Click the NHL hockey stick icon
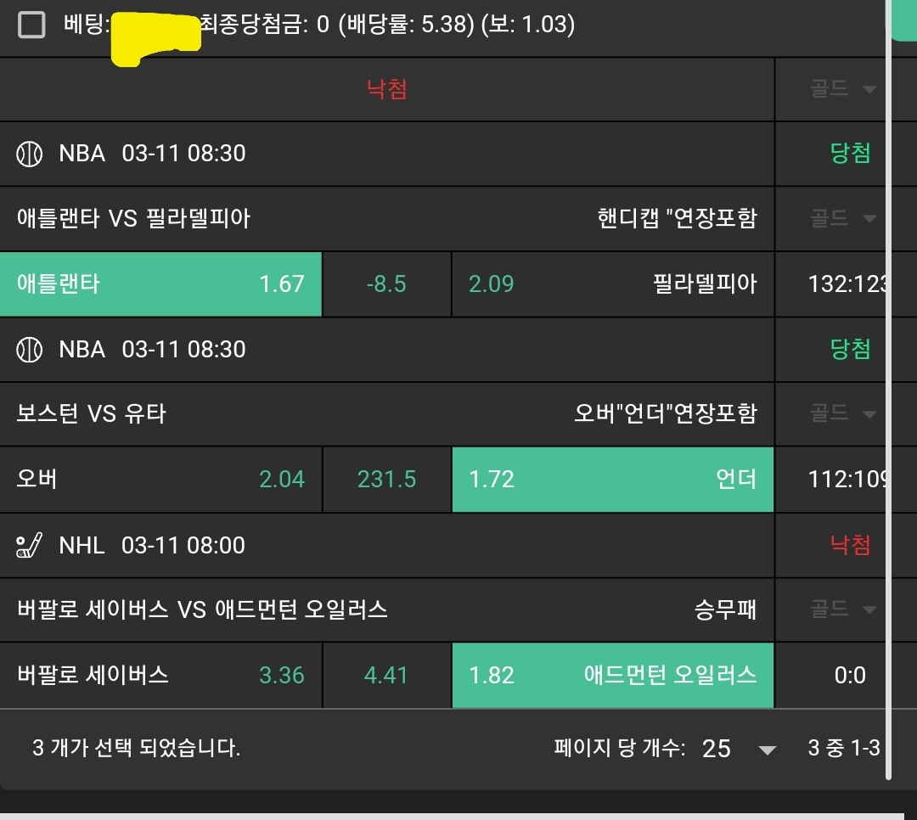This screenshot has width=917, height=820. [x=30, y=545]
